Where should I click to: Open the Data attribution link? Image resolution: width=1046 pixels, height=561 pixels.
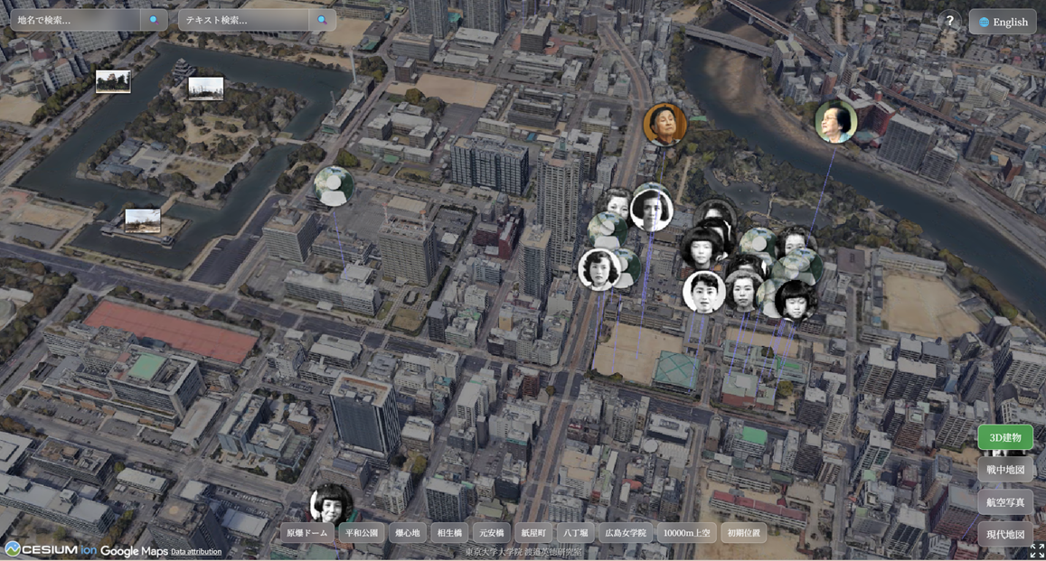point(196,552)
